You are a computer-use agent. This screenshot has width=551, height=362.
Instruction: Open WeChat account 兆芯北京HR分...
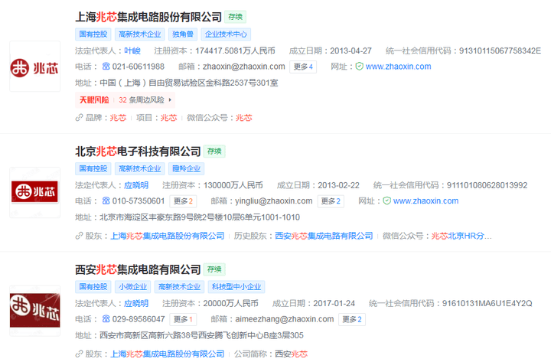coord(461,236)
